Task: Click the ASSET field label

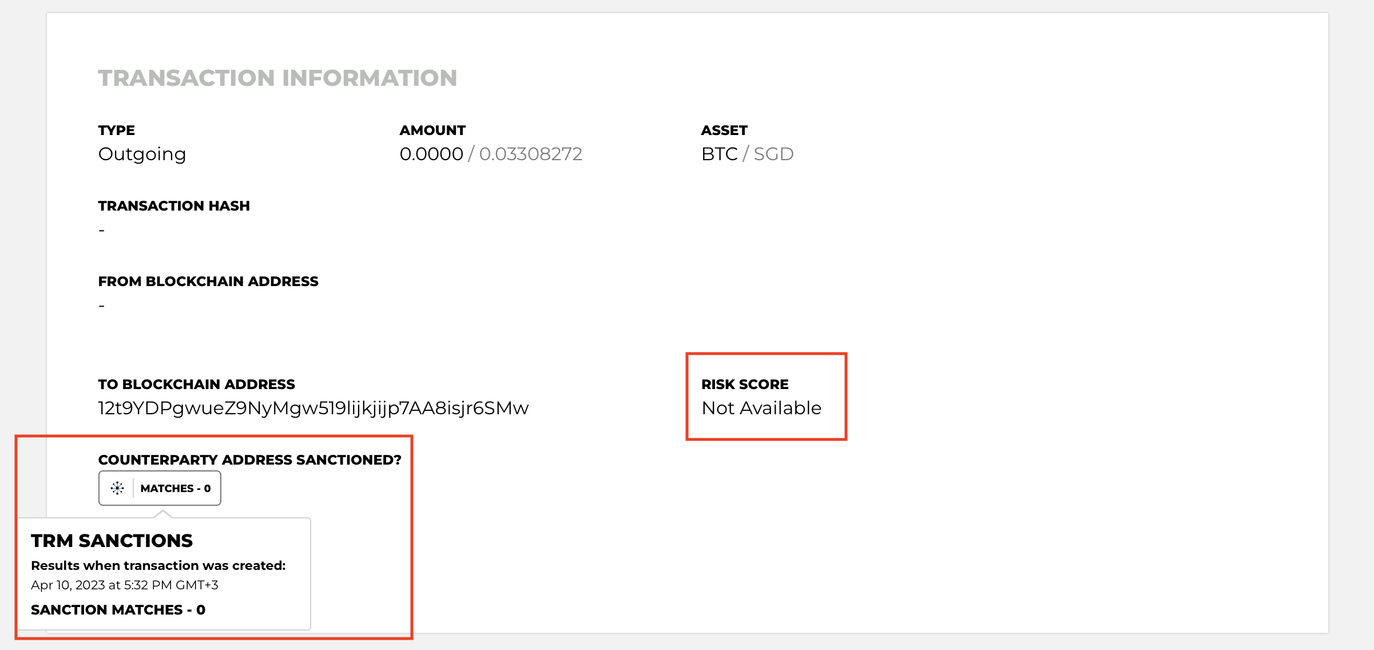Action: pos(724,130)
